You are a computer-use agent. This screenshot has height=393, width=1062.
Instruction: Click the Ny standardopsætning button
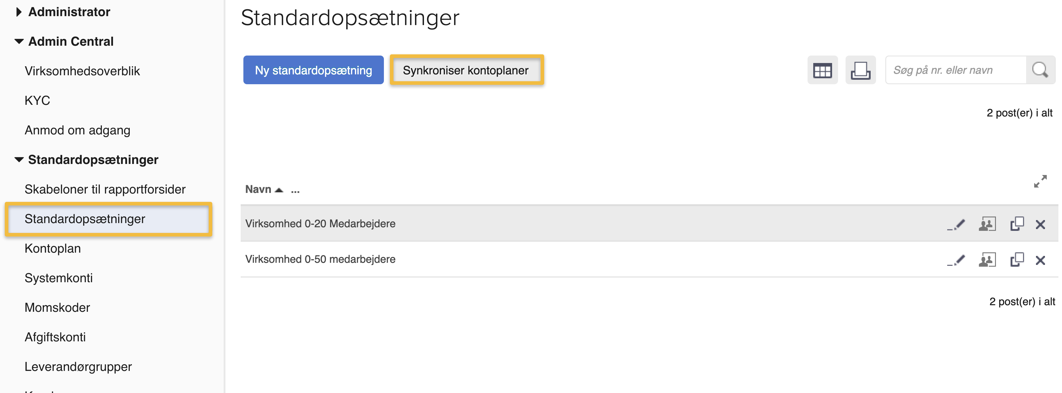pos(313,70)
